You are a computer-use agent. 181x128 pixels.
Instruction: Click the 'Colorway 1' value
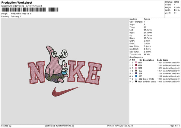[x=16, y=16]
